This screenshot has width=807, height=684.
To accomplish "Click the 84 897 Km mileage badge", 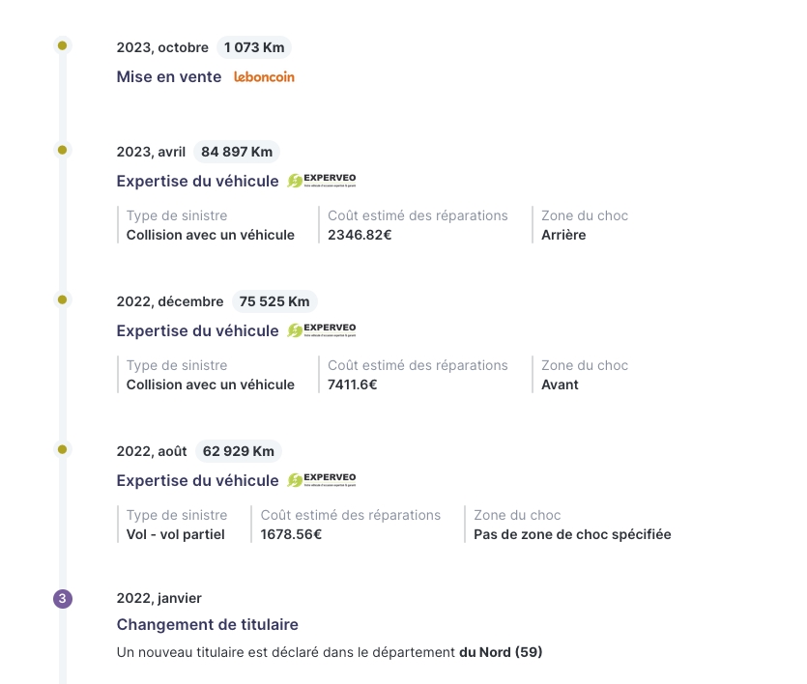I will point(237,152).
